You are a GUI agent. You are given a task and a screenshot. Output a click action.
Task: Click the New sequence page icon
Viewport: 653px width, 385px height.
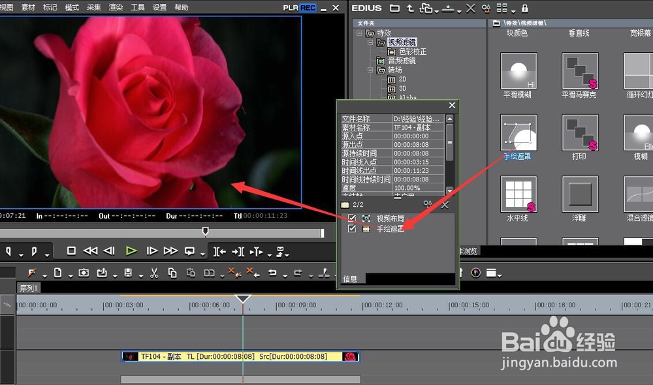point(58,273)
